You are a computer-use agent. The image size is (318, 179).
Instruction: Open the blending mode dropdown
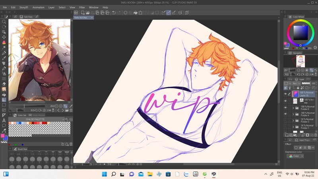[296, 84]
